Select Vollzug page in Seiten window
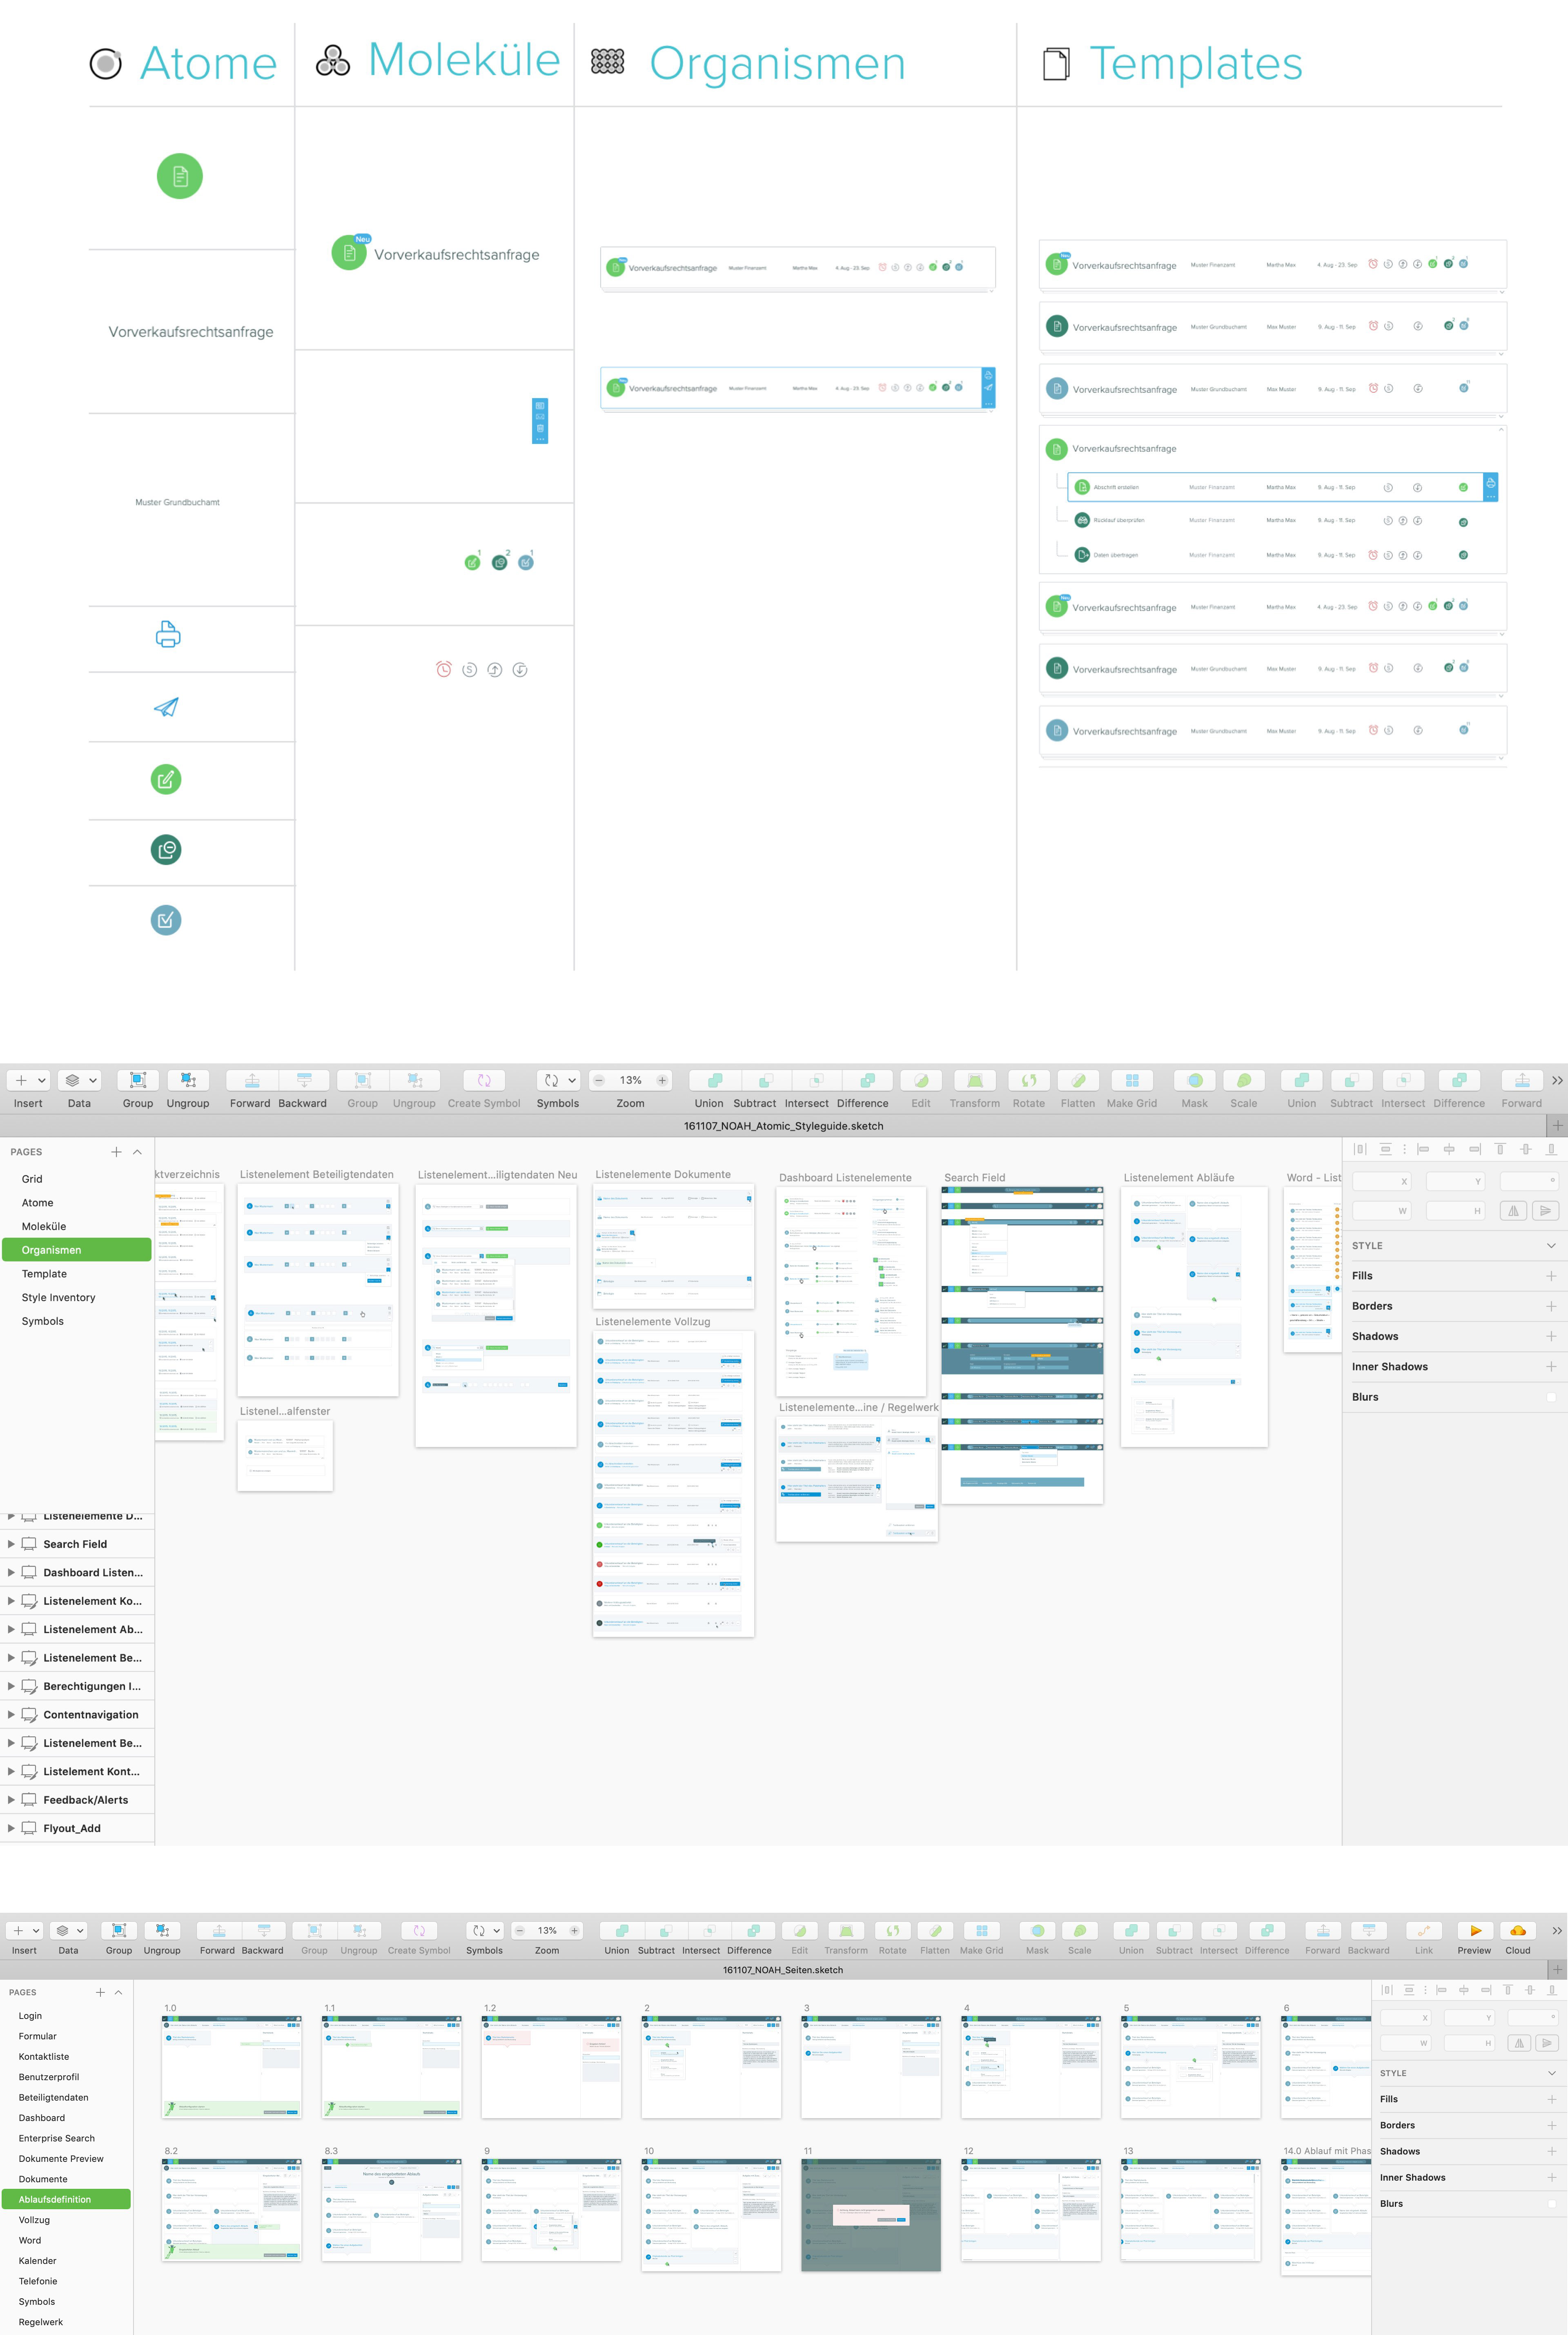Viewport: 1568px width, 2335px height. [x=34, y=2220]
